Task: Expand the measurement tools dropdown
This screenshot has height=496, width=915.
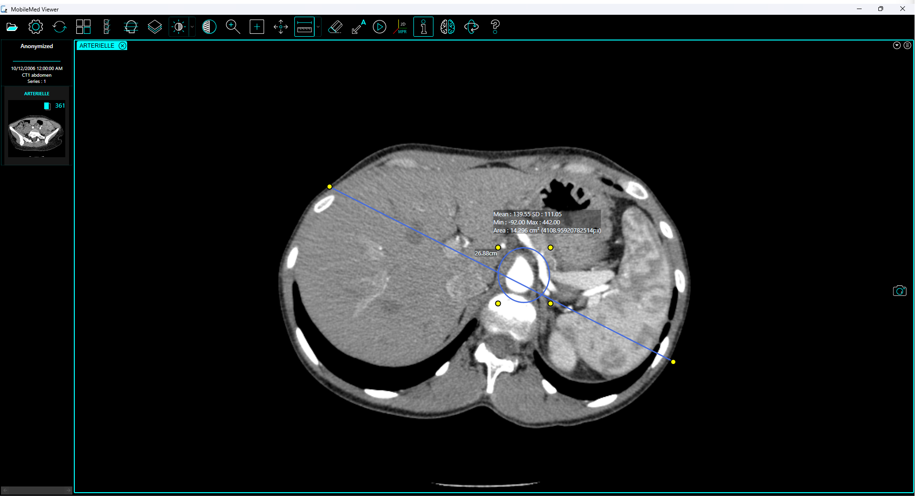Action: click(318, 27)
